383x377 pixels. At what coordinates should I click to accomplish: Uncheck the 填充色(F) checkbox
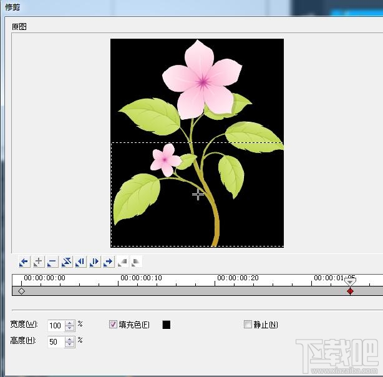click(113, 325)
